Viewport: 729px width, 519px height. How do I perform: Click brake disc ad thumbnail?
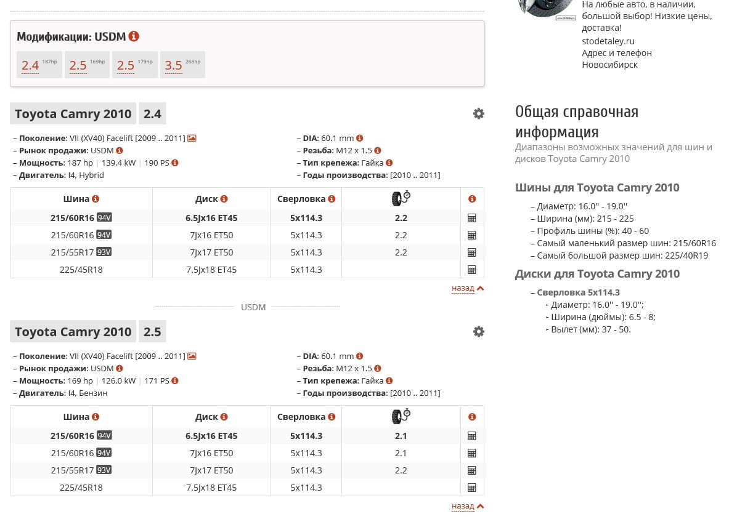(x=547, y=9)
